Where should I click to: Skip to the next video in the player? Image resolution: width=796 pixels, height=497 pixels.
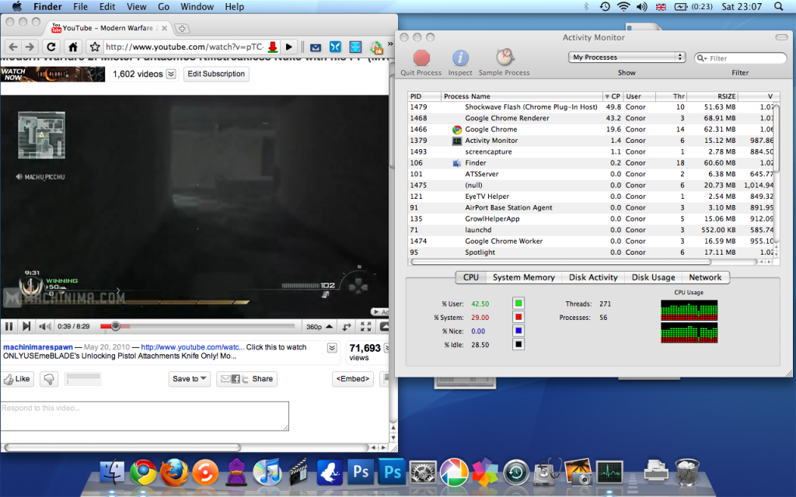point(26,327)
